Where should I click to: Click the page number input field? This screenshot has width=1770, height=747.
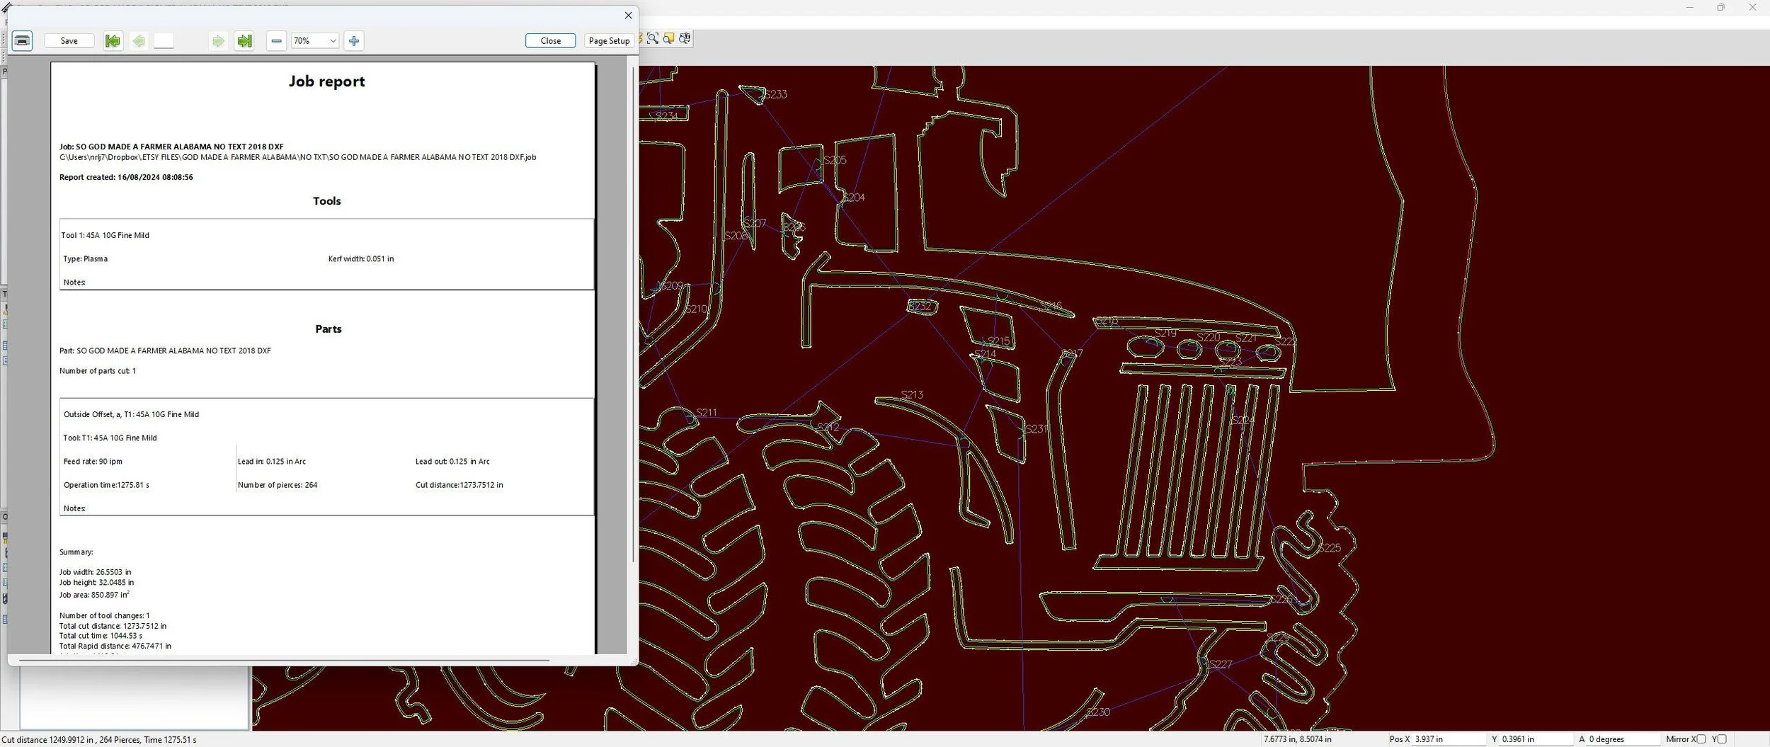[164, 40]
